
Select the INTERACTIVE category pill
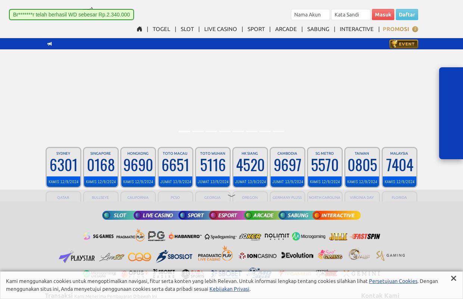[337, 215]
